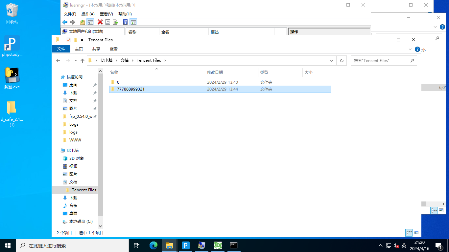This screenshot has width=449, height=252.
Task: Open the recent locations dropdown in Explorer
Action: tap(76, 61)
